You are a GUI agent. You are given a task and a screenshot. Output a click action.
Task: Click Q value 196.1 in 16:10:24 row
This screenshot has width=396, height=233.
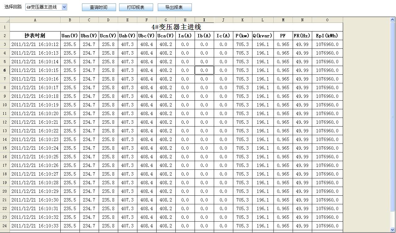tap(263, 148)
